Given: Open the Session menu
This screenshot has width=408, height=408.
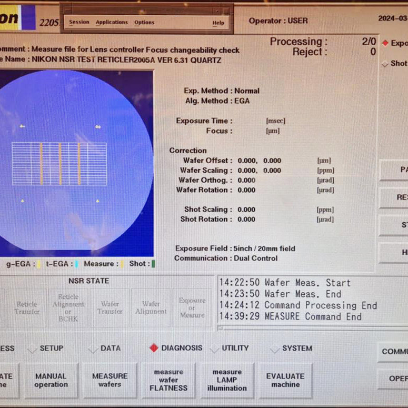Looking at the screenshot, I should coord(79,22).
